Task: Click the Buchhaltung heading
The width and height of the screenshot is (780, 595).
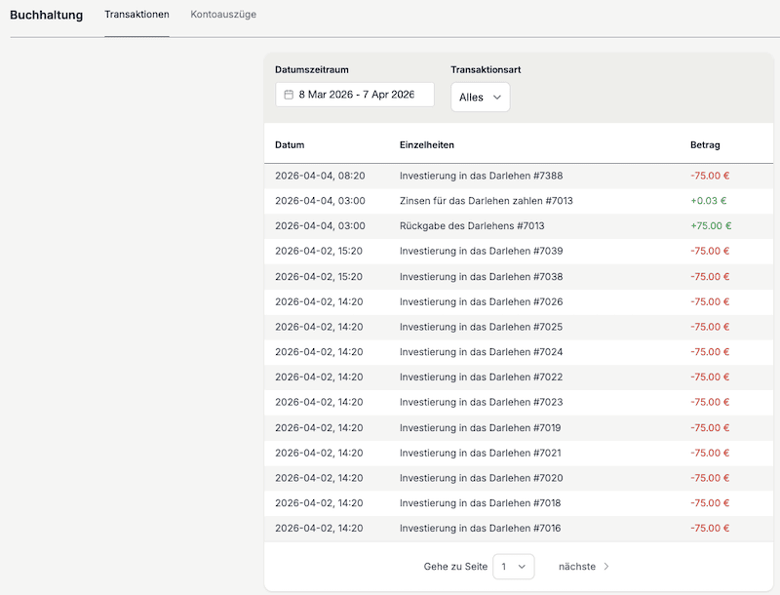Action: pos(46,15)
